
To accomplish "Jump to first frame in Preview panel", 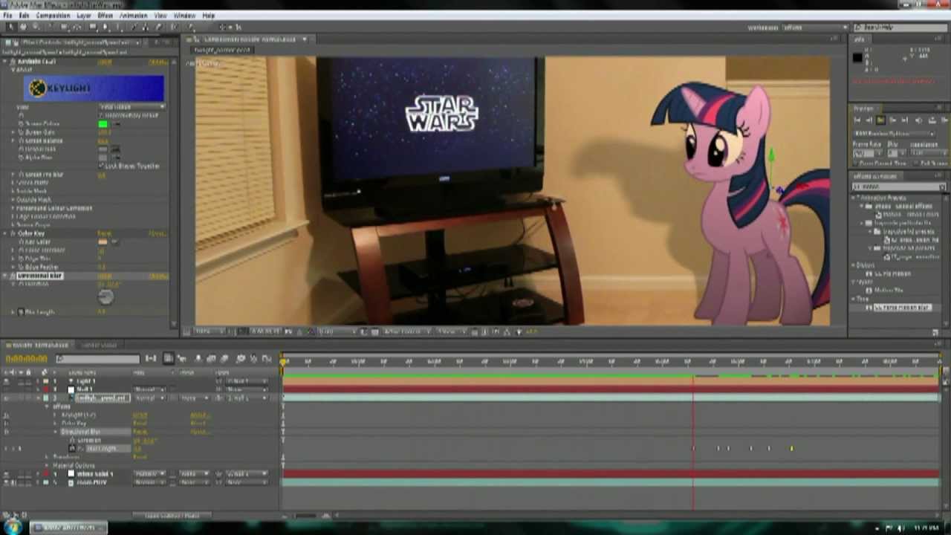I will pyautogui.click(x=857, y=120).
